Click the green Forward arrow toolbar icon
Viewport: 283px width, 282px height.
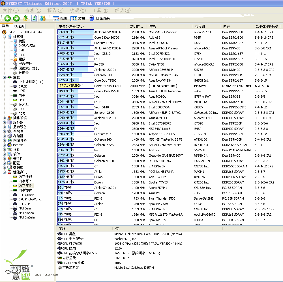coord(16,18)
